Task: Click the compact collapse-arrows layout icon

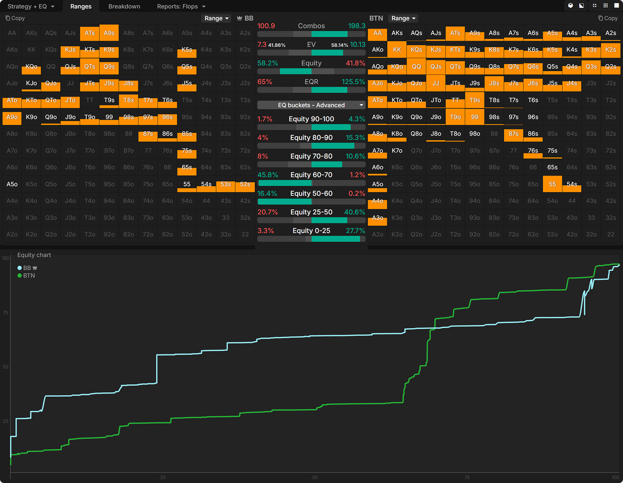Action: click(595, 5)
